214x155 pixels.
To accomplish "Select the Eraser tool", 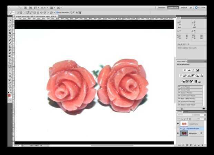I will coord(10,53).
